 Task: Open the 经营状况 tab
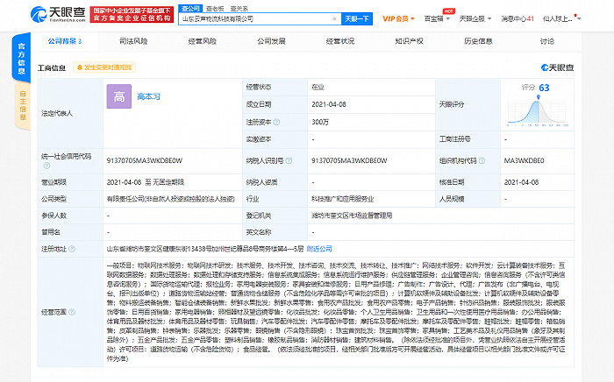point(340,41)
